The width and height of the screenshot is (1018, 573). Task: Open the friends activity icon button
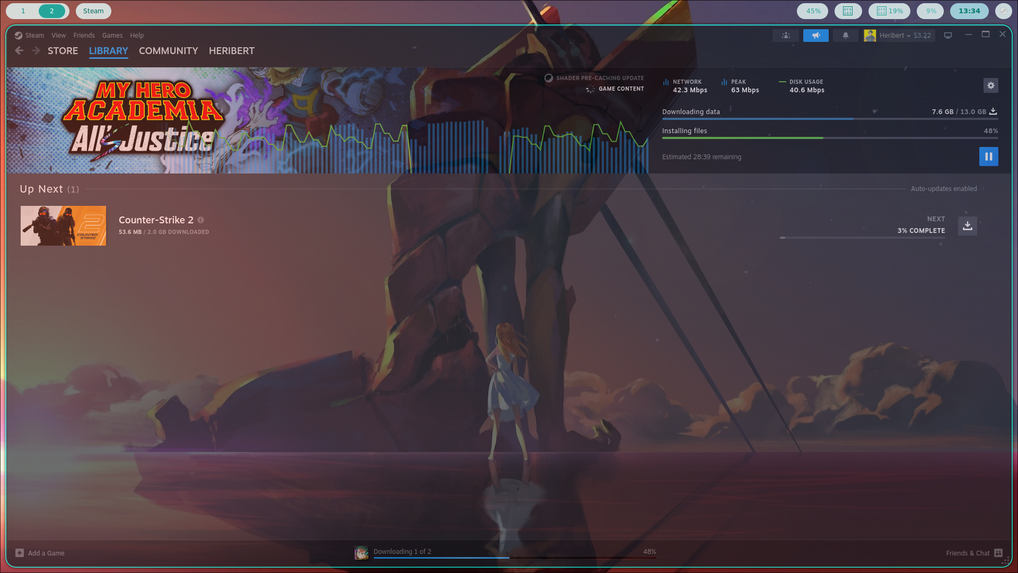(786, 36)
